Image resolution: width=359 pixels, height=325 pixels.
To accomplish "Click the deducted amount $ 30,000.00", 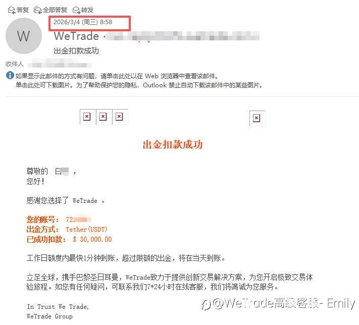I will (92, 239).
